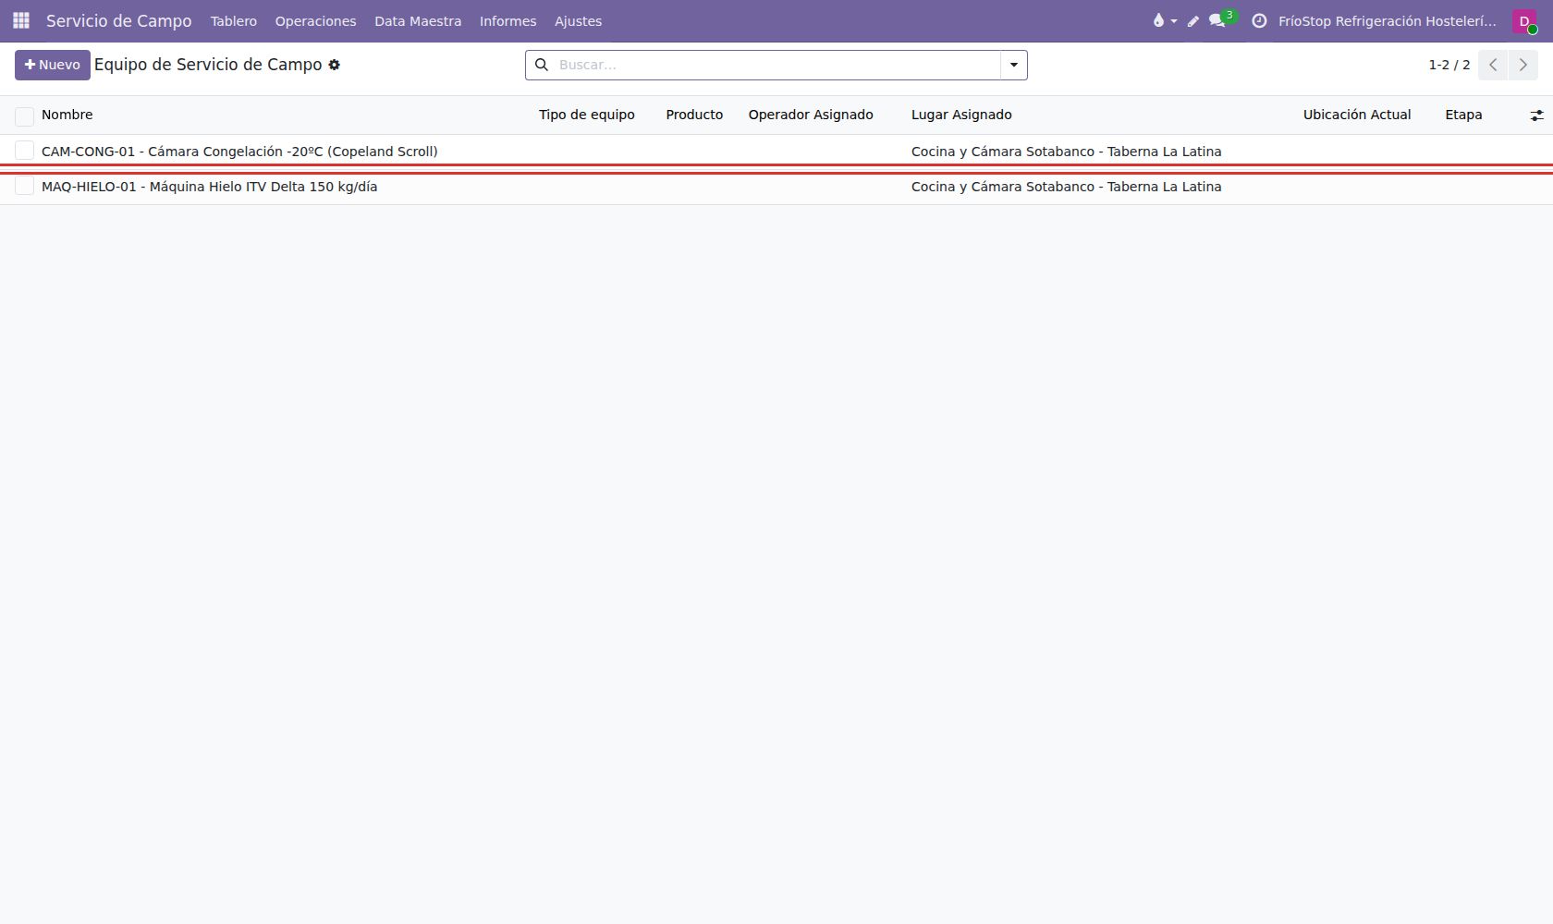Viewport: 1553px width, 924px height.
Task: Open the conversations chat bubble icon
Action: coord(1217,20)
